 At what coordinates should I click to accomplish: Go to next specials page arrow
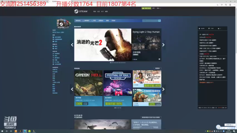(x=164, y=89)
